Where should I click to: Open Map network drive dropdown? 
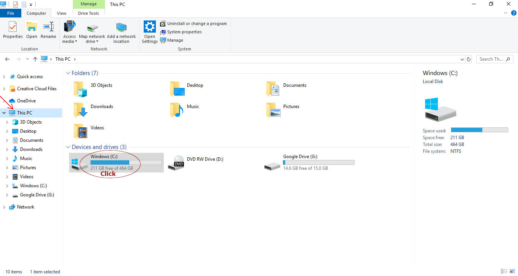[x=92, y=32]
